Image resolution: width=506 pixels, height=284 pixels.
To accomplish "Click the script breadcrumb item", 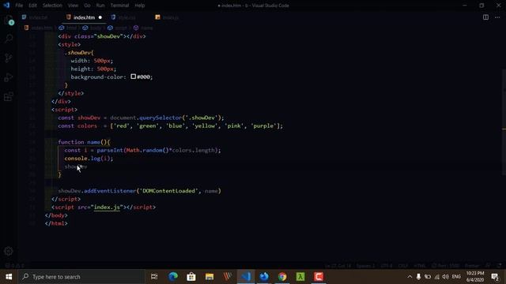I will [x=118, y=28].
